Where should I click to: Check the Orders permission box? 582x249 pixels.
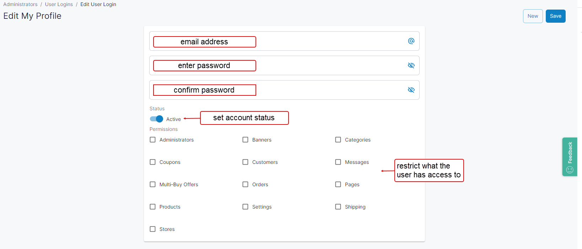click(x=246, y=184)
